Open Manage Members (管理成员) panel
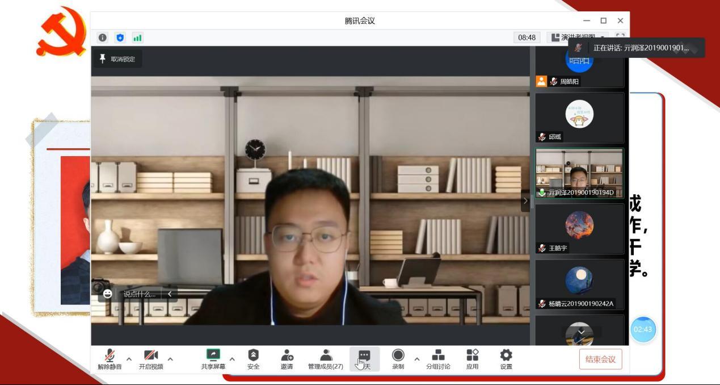 coord(326,359)
